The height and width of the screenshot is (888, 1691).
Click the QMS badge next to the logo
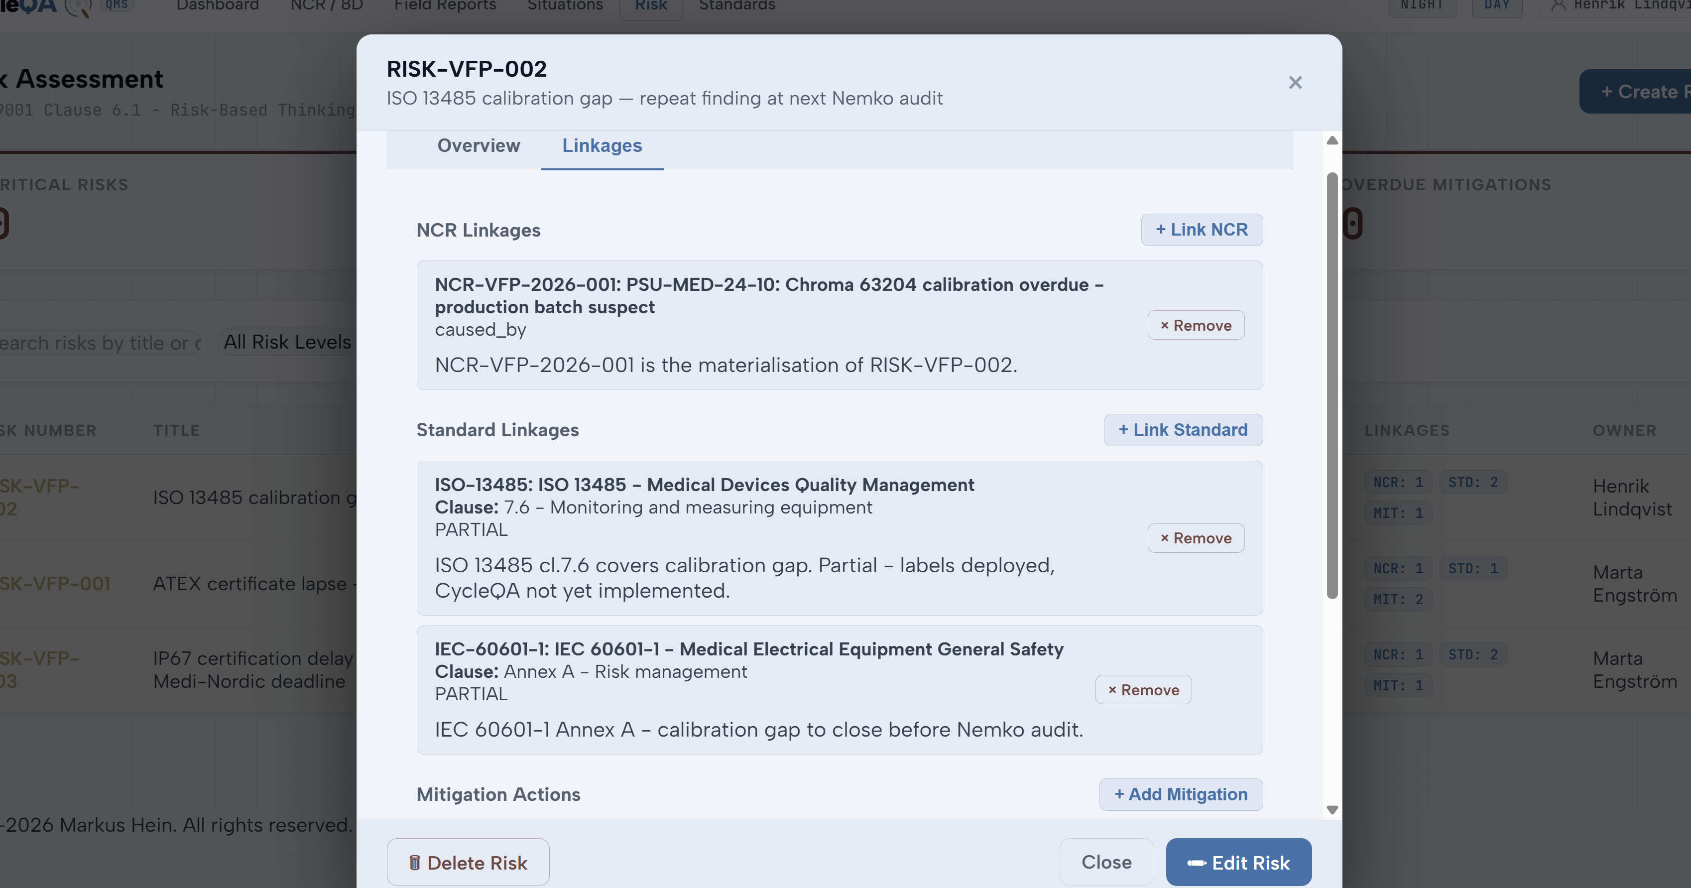point(116,5)
